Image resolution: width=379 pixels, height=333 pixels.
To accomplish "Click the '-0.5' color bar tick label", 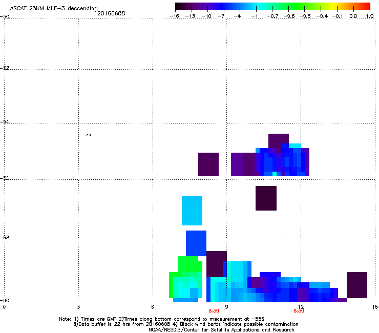I will pyautogui.click(x=305, y=16).
